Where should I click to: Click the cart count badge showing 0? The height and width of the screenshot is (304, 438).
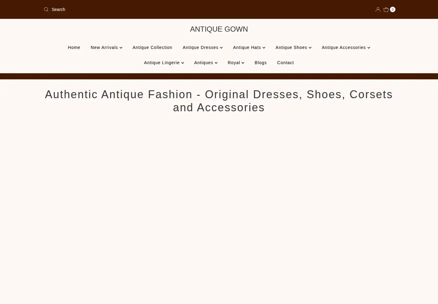(393, 9)
